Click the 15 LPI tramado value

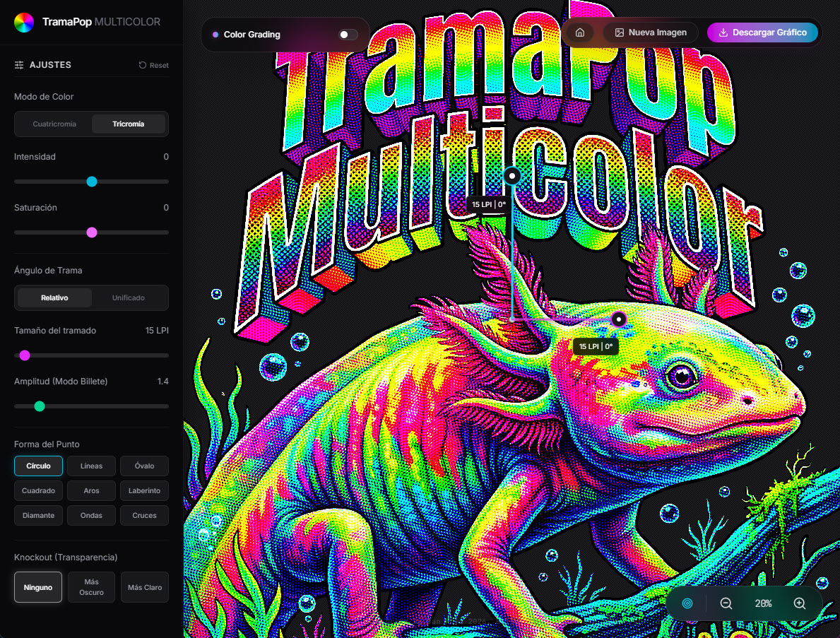click(x=157, y=331)
